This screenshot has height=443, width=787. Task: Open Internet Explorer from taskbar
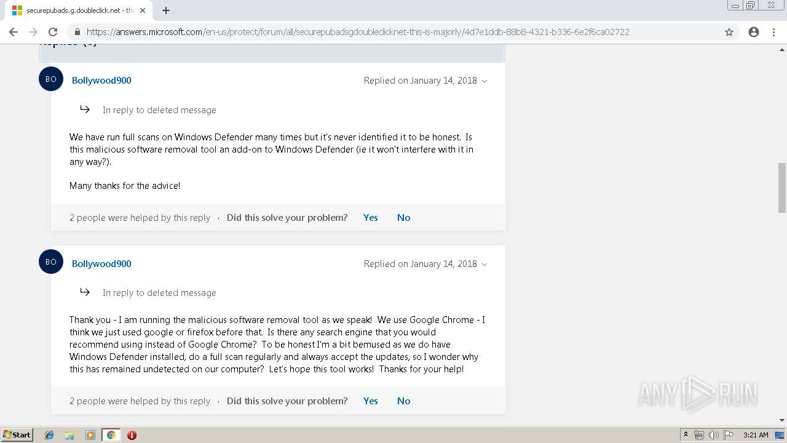[x=49, y=435]
